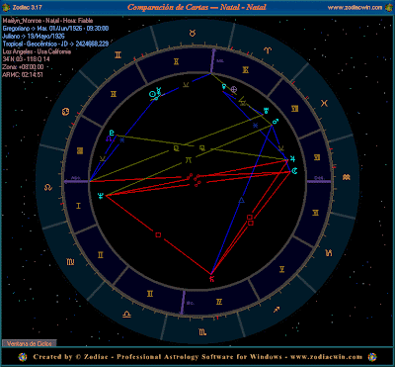395x367 pixels.
Task: Select the Part of Fortune circled-cross symbol
Action: (234, 89)
